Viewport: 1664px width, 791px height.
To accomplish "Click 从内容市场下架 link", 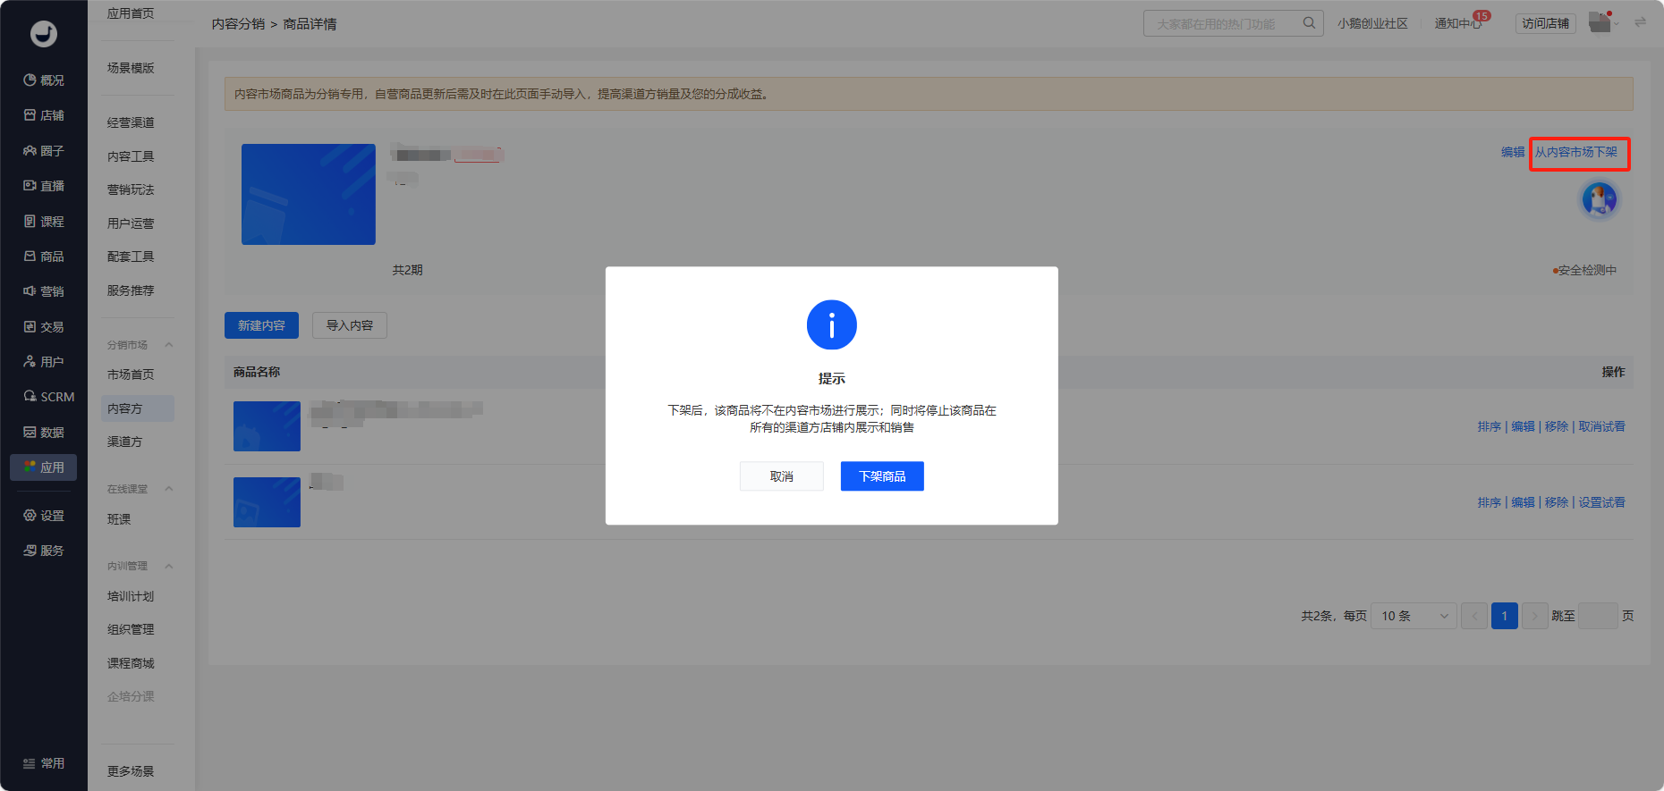I will tap(1576, 152).
